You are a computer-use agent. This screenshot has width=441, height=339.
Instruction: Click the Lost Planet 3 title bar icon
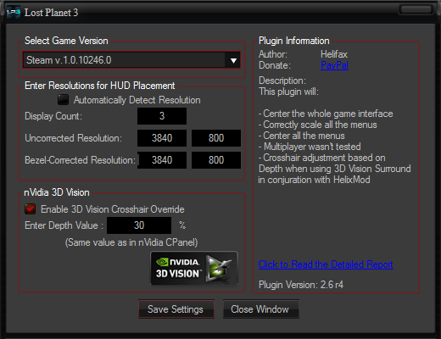tap(14, 13)
